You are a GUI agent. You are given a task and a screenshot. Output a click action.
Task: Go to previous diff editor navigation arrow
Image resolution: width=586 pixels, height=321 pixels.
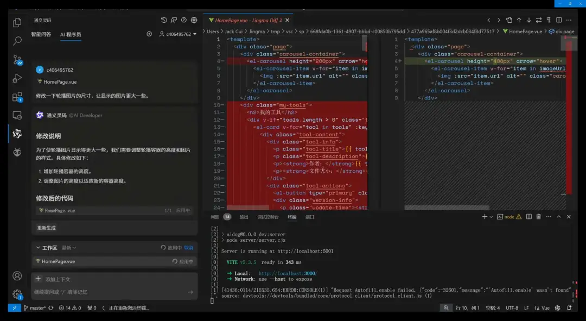[488, 20]
